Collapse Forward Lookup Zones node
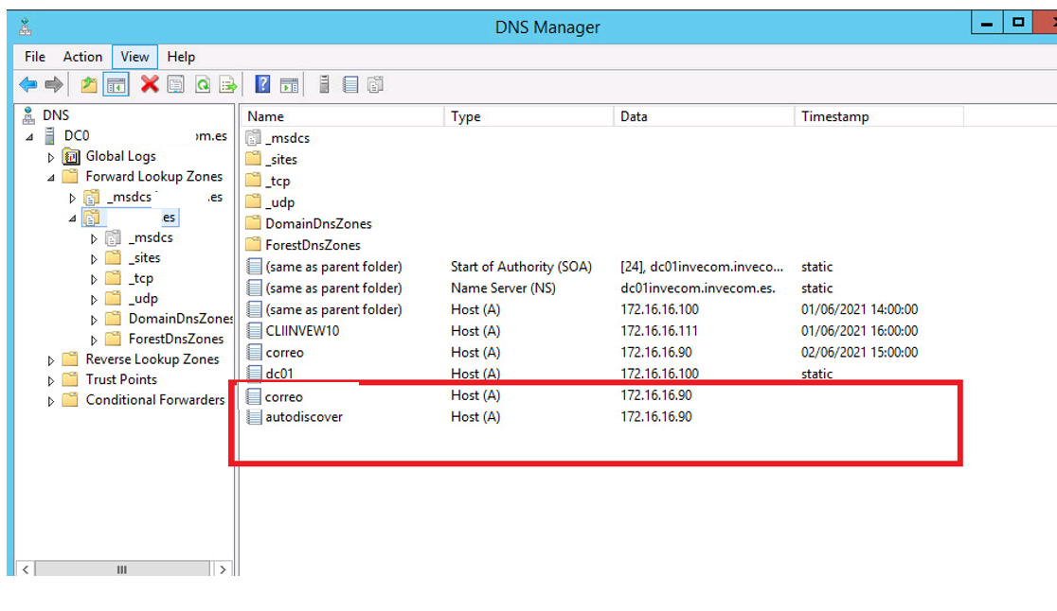This screenshot has height=611, width=1057. tap(50, 178)
